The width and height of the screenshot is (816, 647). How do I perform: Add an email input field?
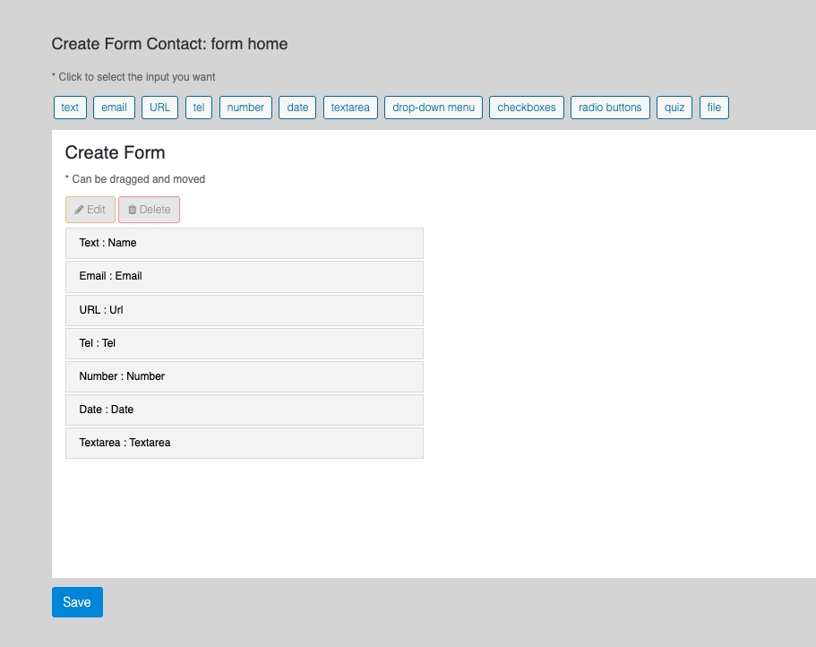(x=114, y=108)
